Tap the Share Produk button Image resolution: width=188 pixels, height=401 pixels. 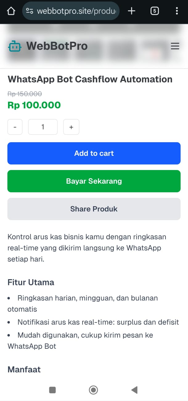(x=94, y=209)
